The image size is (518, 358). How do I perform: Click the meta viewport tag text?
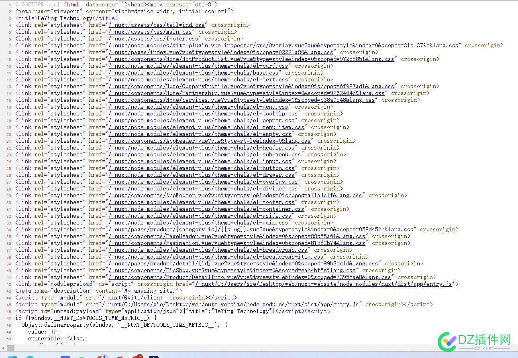(124, 11)
